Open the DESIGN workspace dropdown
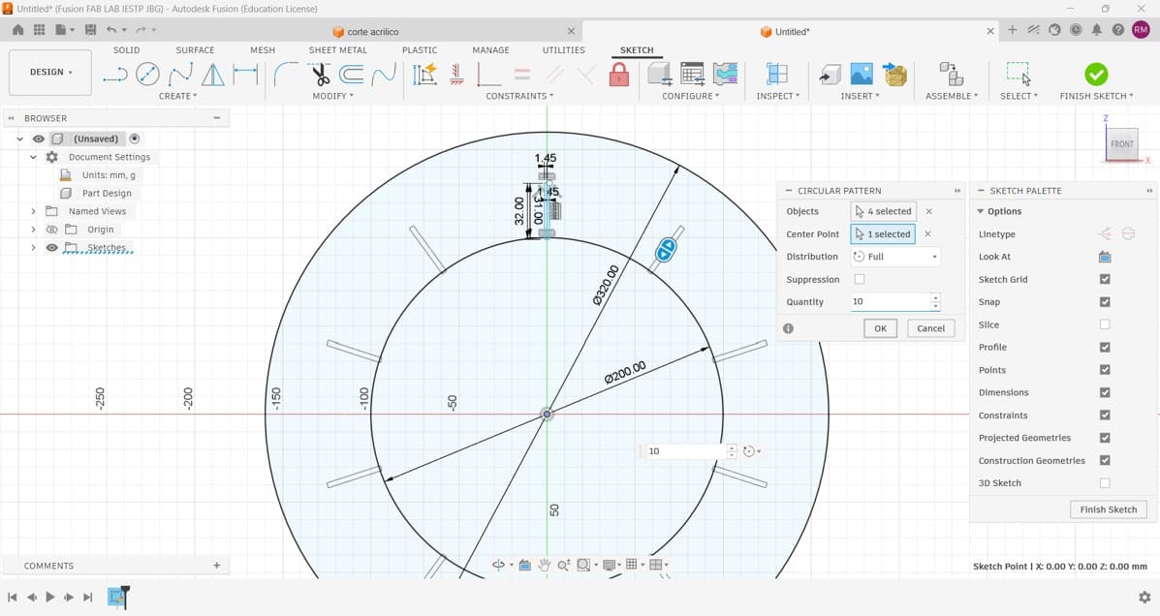This screenshot has height=616, width=1160. pos(50,73)
